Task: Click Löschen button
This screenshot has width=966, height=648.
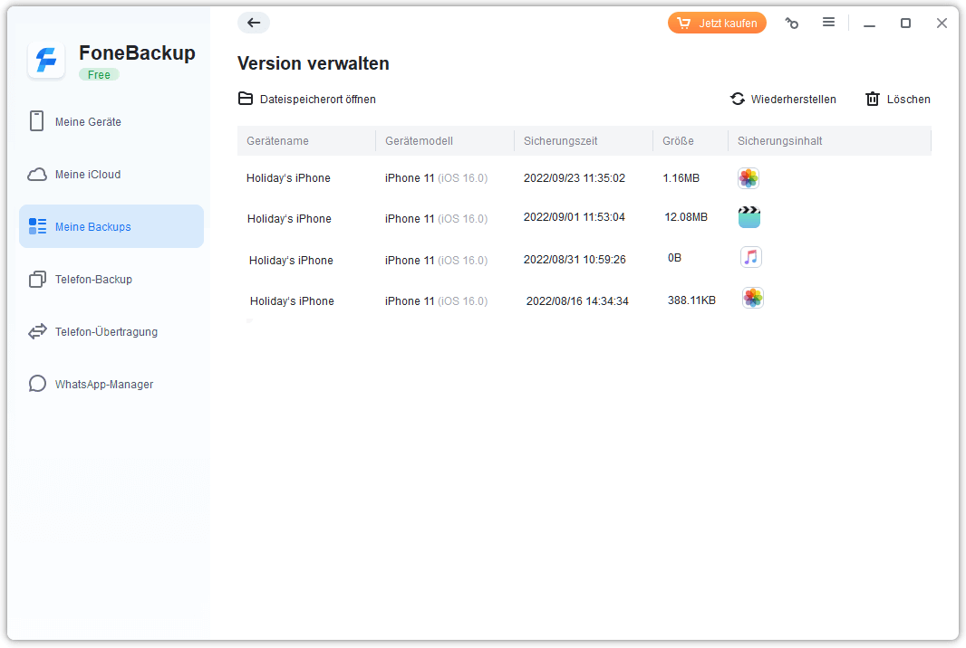Action: (898, 99)
